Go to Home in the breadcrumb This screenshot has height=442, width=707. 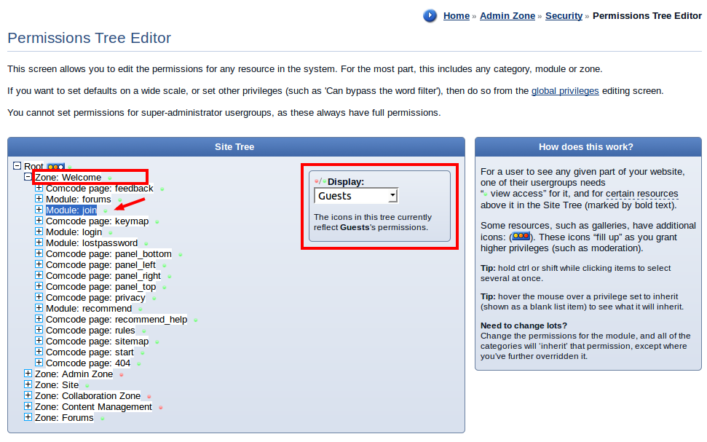pos(456,16)
